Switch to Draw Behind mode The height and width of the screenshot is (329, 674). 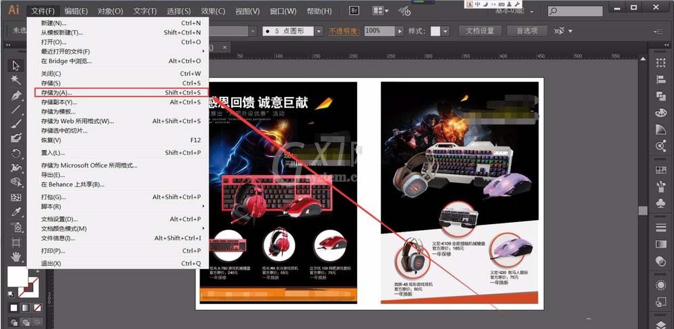[x=26, y=322]
